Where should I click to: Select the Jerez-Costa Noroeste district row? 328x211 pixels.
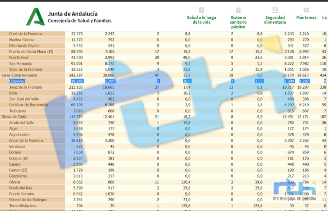point(164,75)
